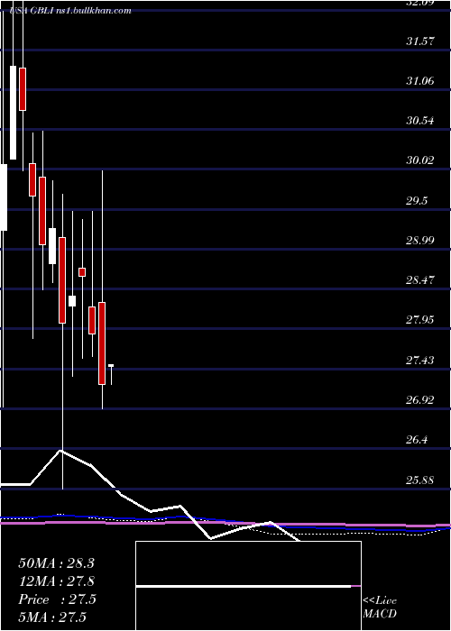
Task: Click the 29.5 price axis label
Action: pyautogui.click(x=417, y=201)
